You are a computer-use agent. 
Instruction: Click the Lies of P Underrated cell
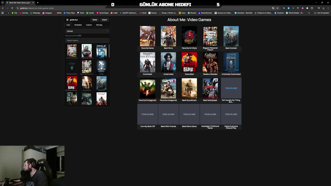pos(168,62)
